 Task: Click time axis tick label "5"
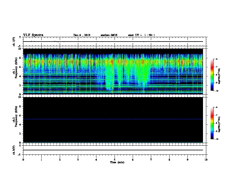point(115,159)
